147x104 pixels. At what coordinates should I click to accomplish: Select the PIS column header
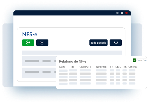click(125, 67)
